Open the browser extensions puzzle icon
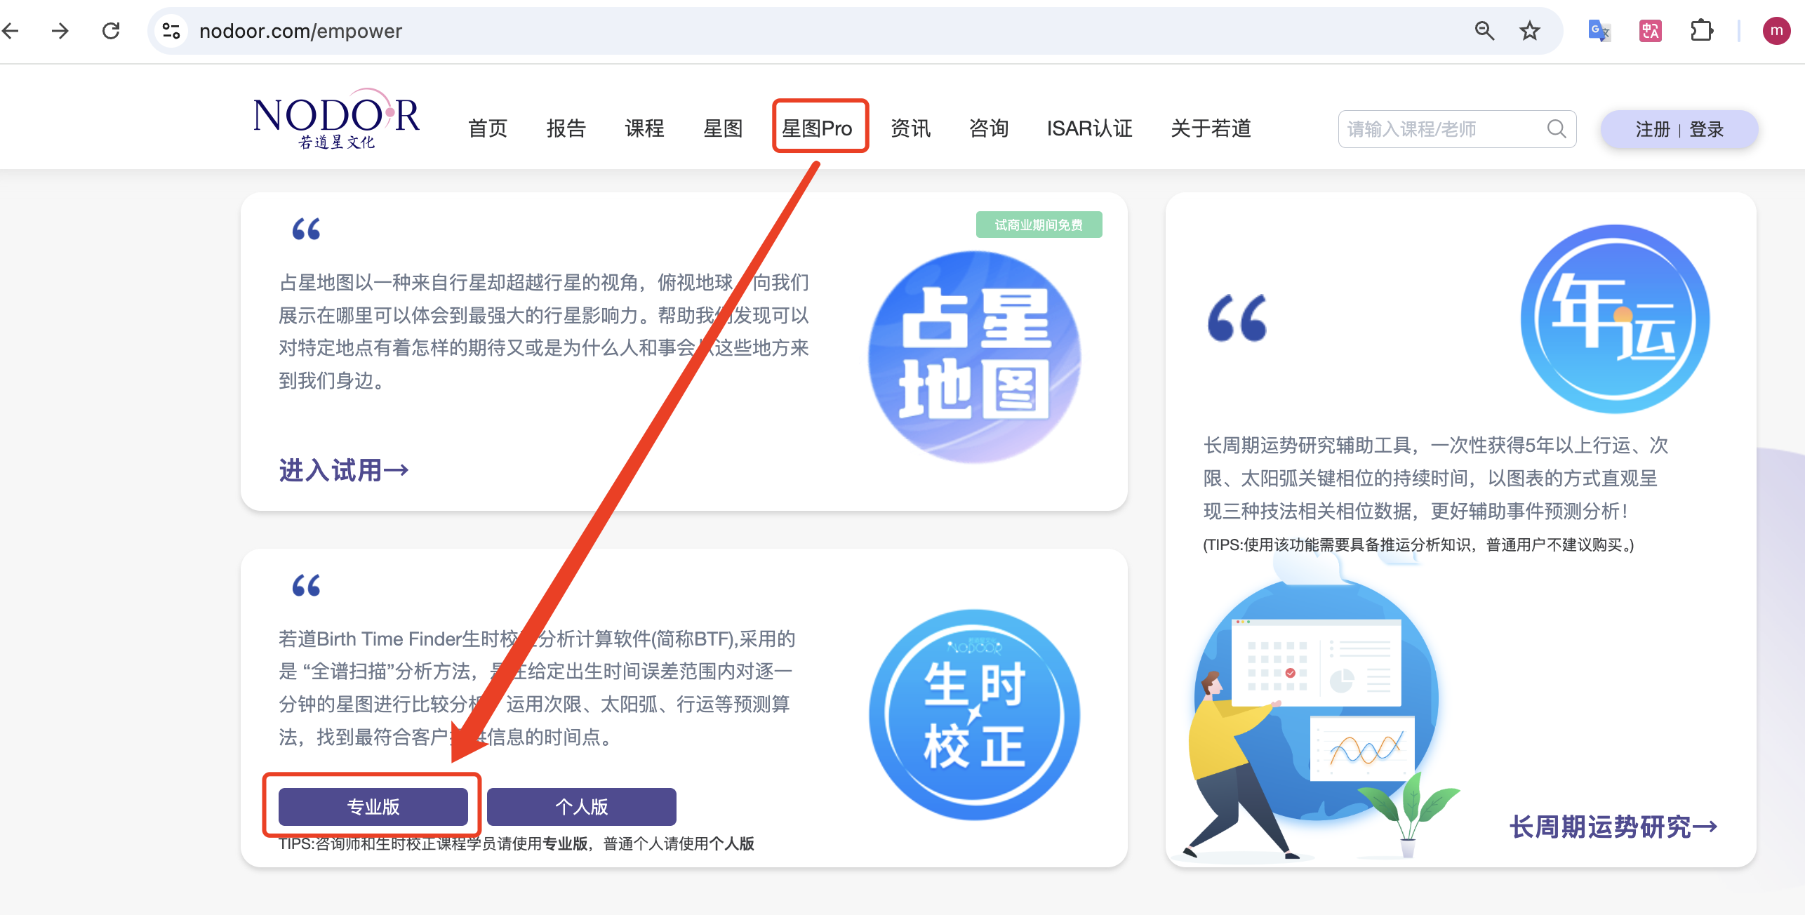This screenshot has width=1805, height=915. click(x=1701, y=31)
